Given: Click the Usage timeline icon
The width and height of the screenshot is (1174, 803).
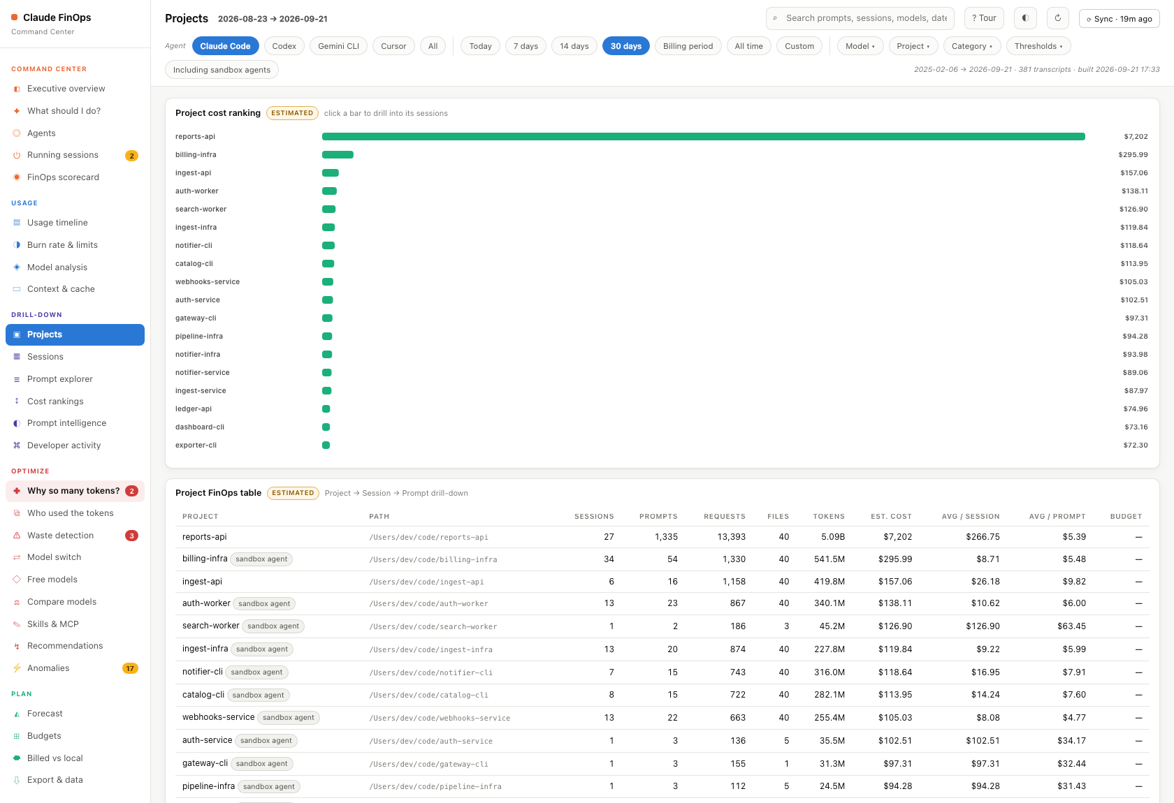Looking at the screenshot, I should tap(17, 223).
